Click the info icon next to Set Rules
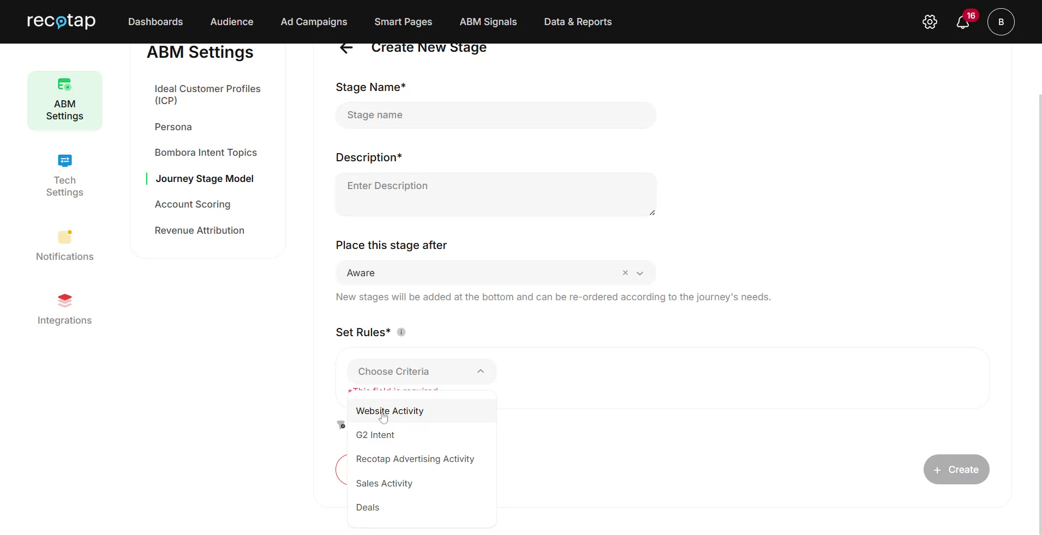 coord(401,332)
